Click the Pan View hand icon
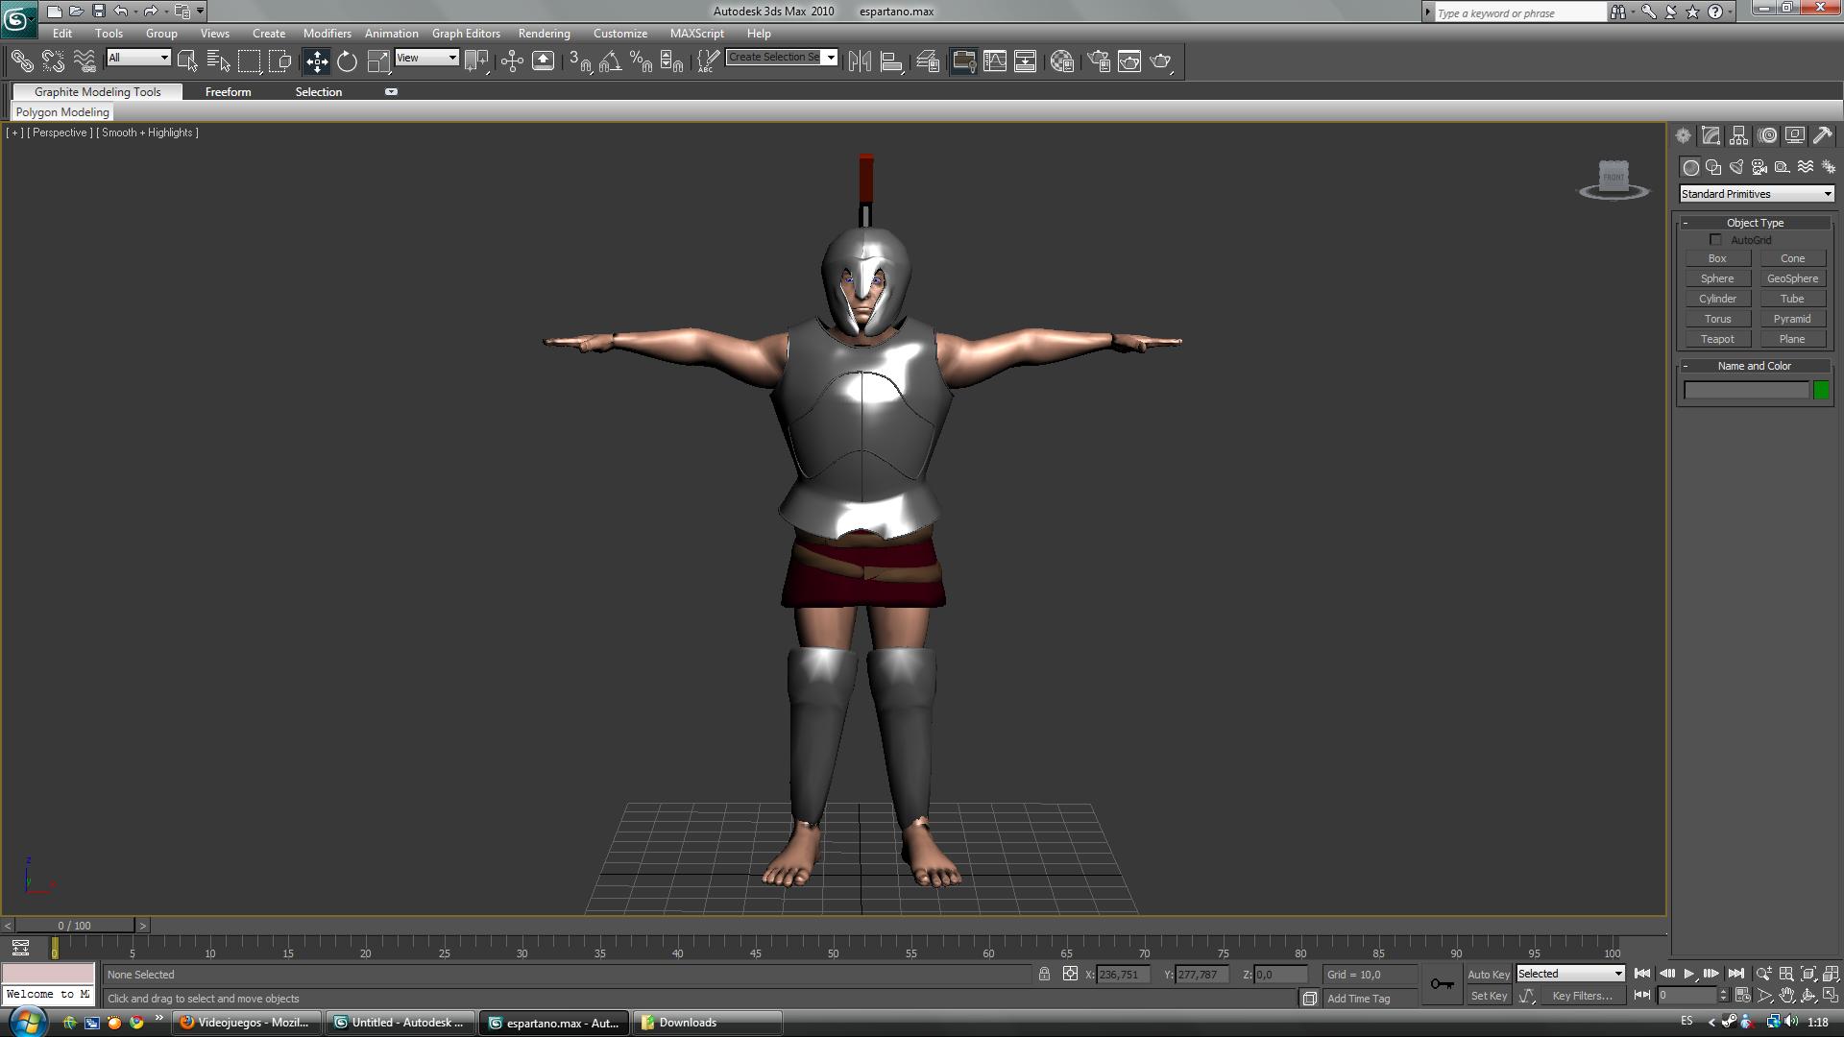This screenshot has height=1037, width=1844. coord(1786,996)
